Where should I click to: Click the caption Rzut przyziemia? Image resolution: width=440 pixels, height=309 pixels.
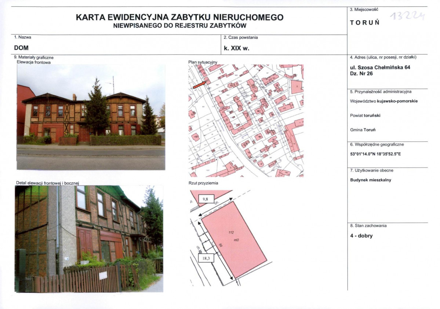(x=203, y=183)
